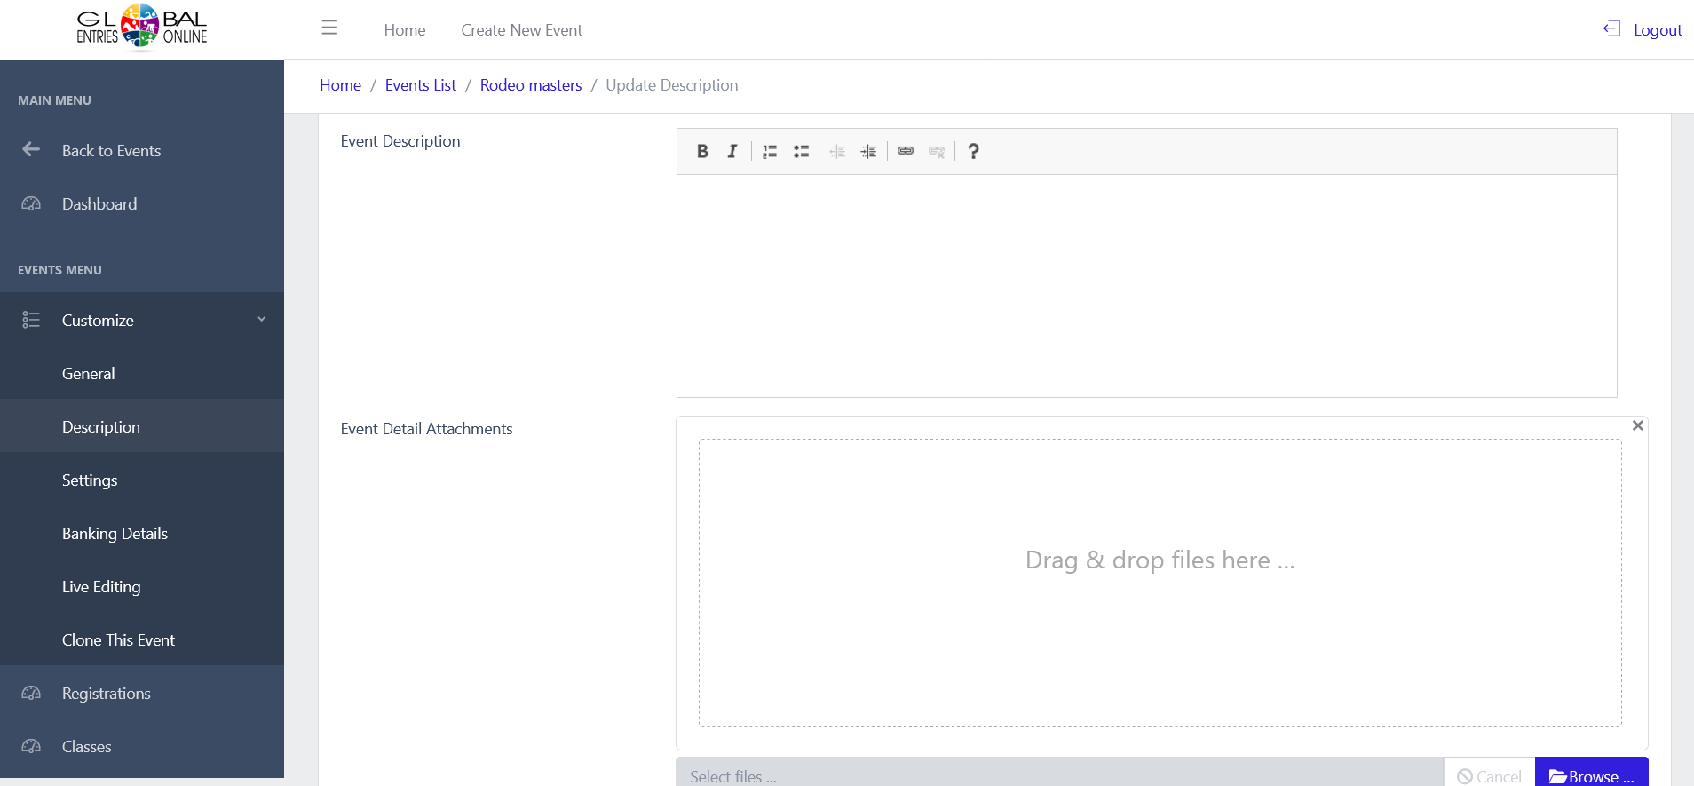Collapse the Customize menu chevron

pos(261,320)
